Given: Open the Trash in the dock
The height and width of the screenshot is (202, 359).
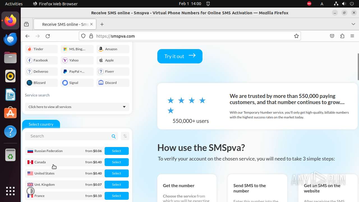Looking at the screenshot, I should click(10, 155).
